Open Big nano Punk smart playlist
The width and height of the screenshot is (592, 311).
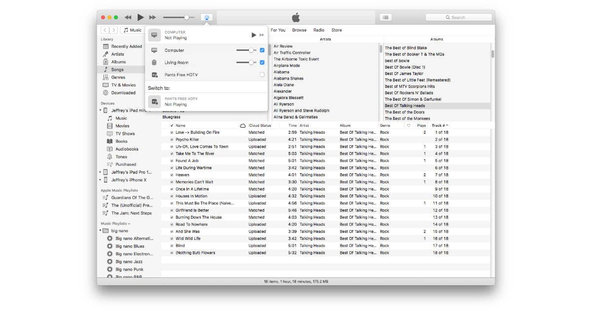coord(129,270)
